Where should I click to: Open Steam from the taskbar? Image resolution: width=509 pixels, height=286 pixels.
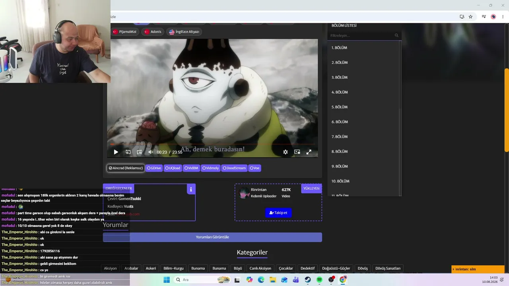click(308, 280)
